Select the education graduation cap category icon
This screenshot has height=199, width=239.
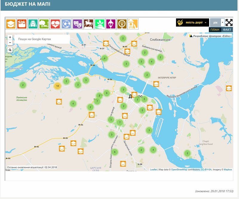11,24
